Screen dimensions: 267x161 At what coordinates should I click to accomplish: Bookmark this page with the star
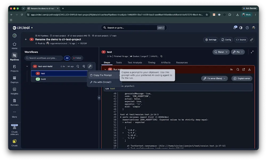point(207,15)
